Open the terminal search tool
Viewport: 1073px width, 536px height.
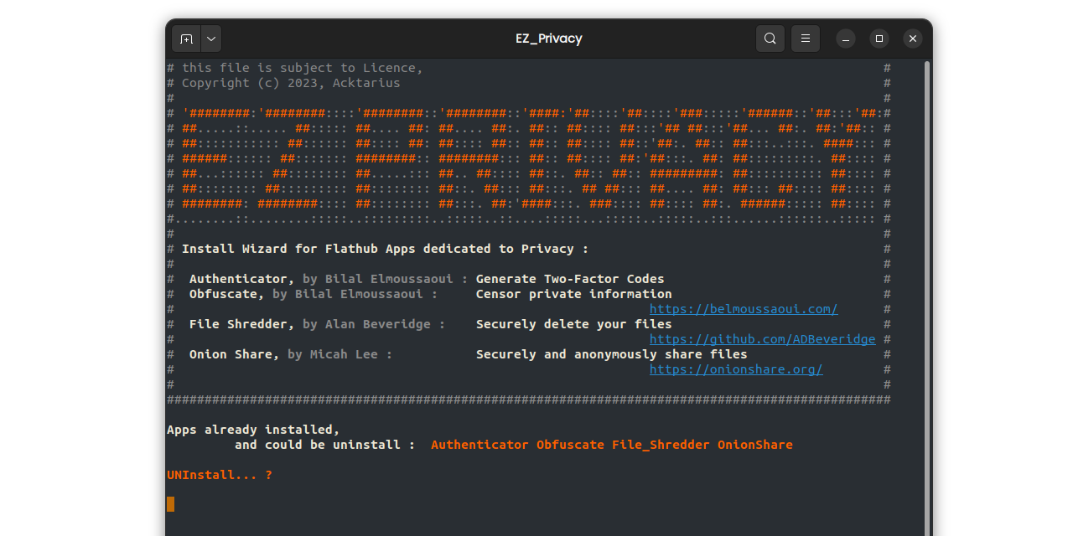pos(770,39)
